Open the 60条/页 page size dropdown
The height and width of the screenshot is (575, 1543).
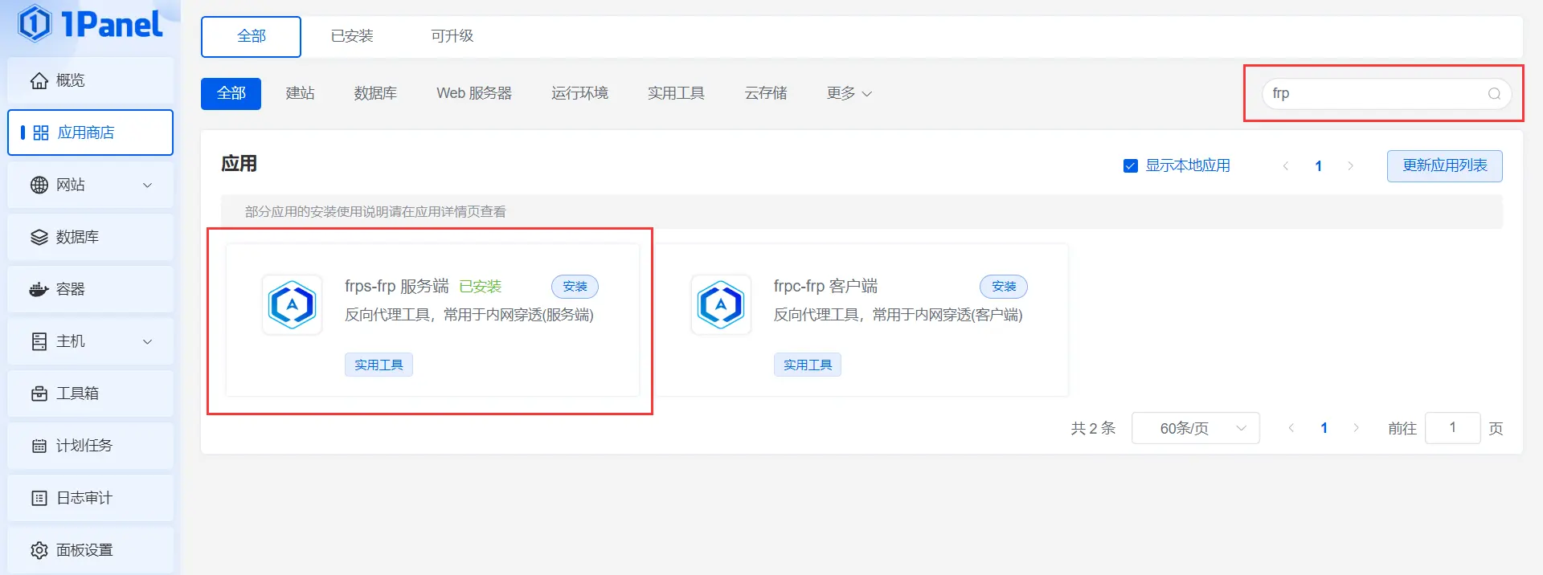click(x=1195, y=428)
